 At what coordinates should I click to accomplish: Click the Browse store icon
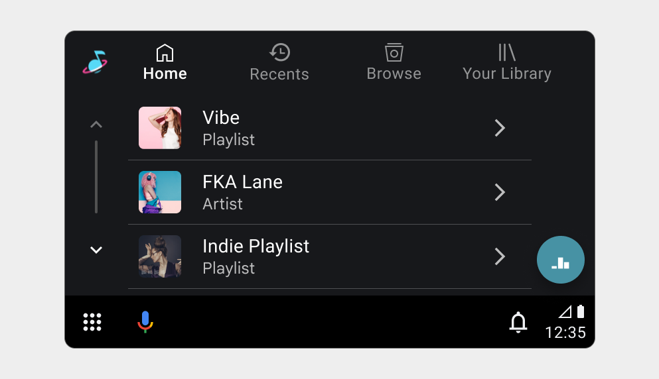394,53
